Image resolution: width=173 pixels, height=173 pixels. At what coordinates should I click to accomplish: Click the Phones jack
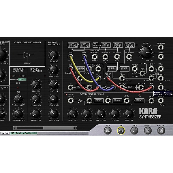(161, 57)
